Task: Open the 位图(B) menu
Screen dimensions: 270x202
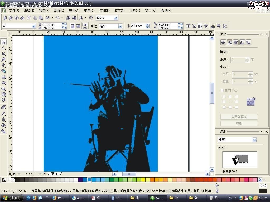Action: (x=104, y=11)
